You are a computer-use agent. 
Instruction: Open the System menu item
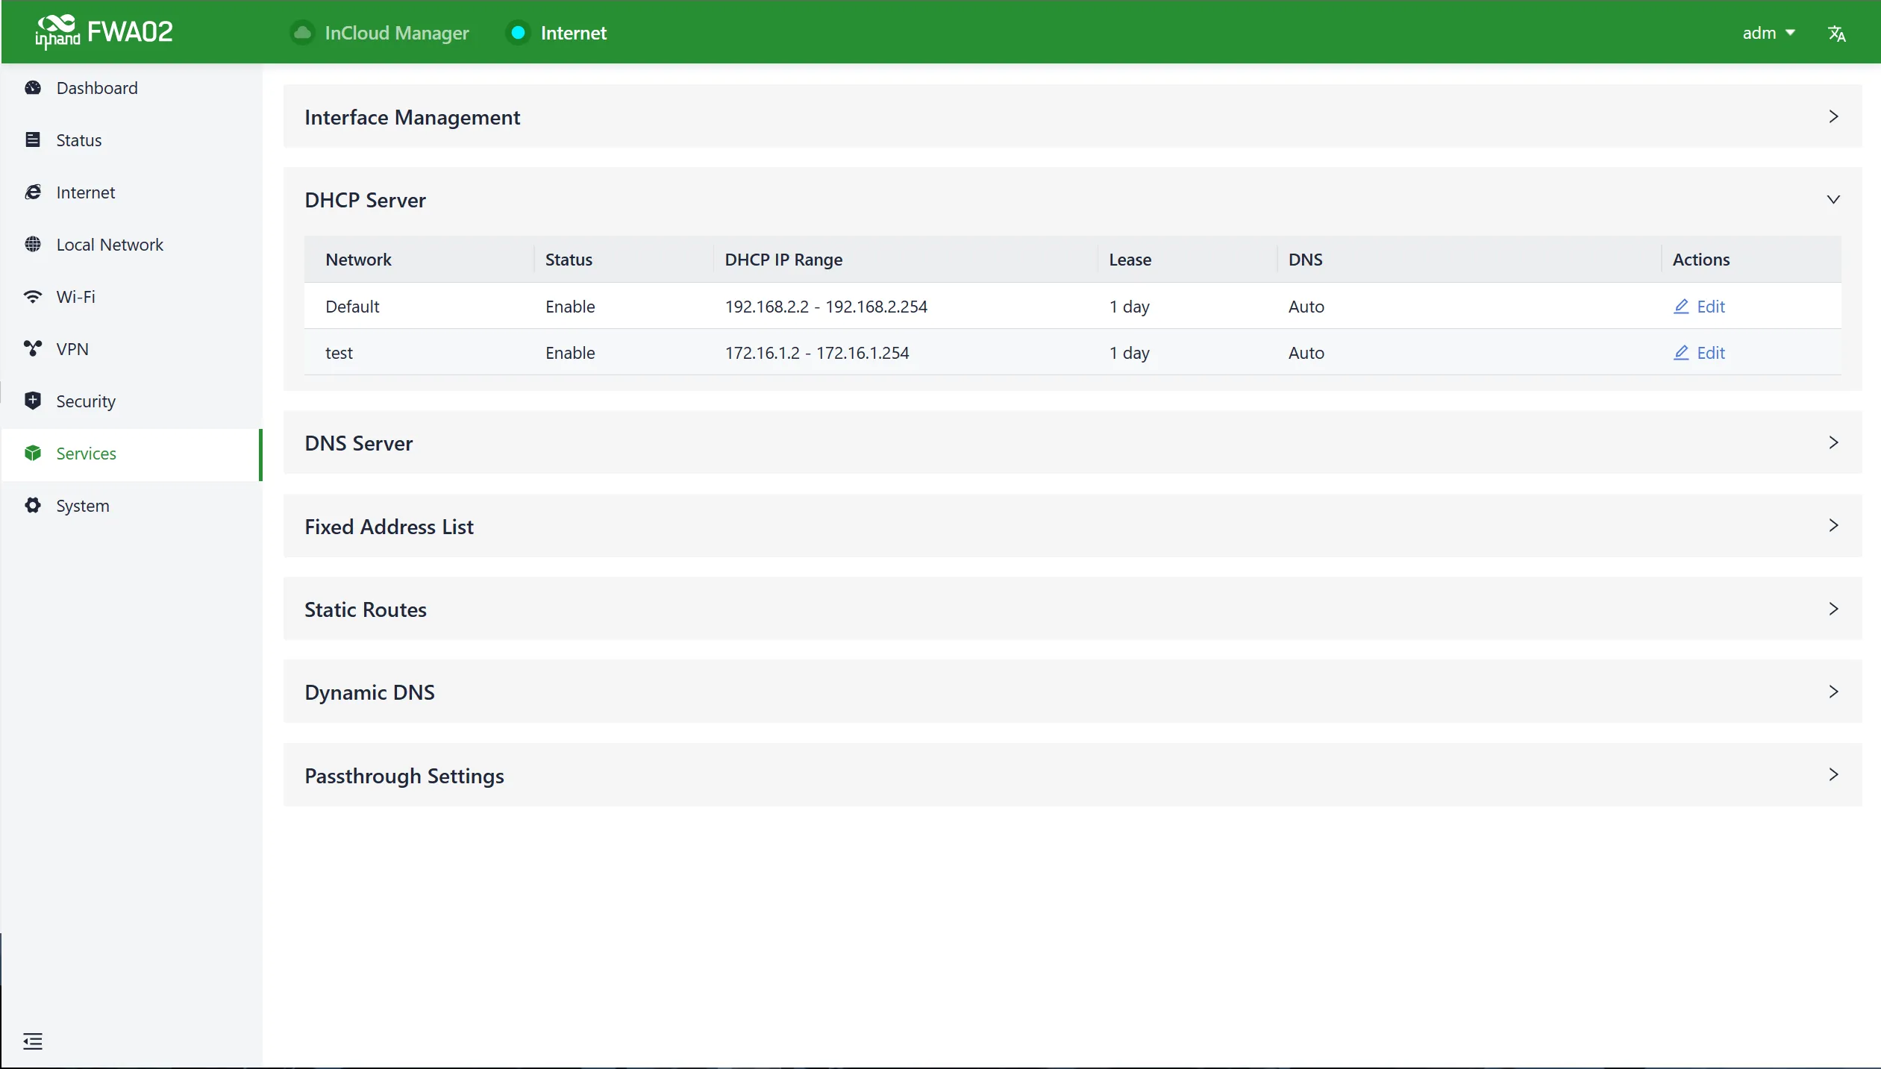point(131,506)
